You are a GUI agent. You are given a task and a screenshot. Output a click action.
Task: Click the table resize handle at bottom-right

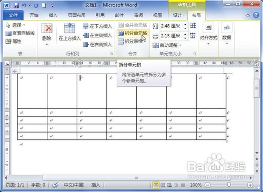point(227,141)
